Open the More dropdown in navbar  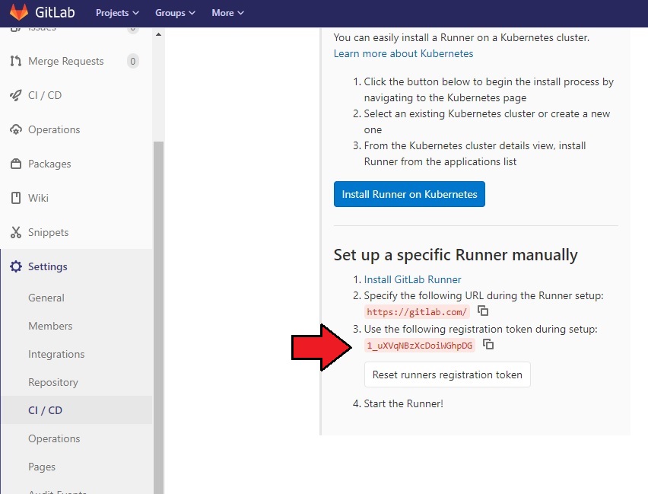pos(227,13)
